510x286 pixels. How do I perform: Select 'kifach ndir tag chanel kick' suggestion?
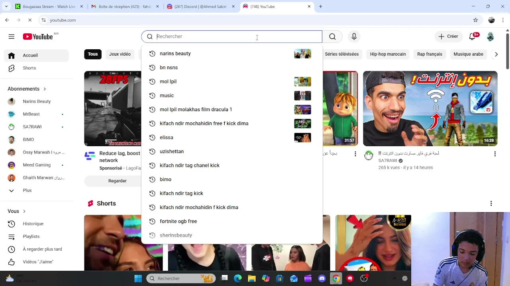point(231,165)
